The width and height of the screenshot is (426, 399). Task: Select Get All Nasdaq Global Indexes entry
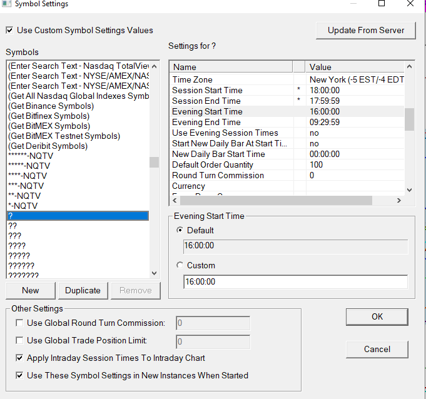click(x=78, y=96)
